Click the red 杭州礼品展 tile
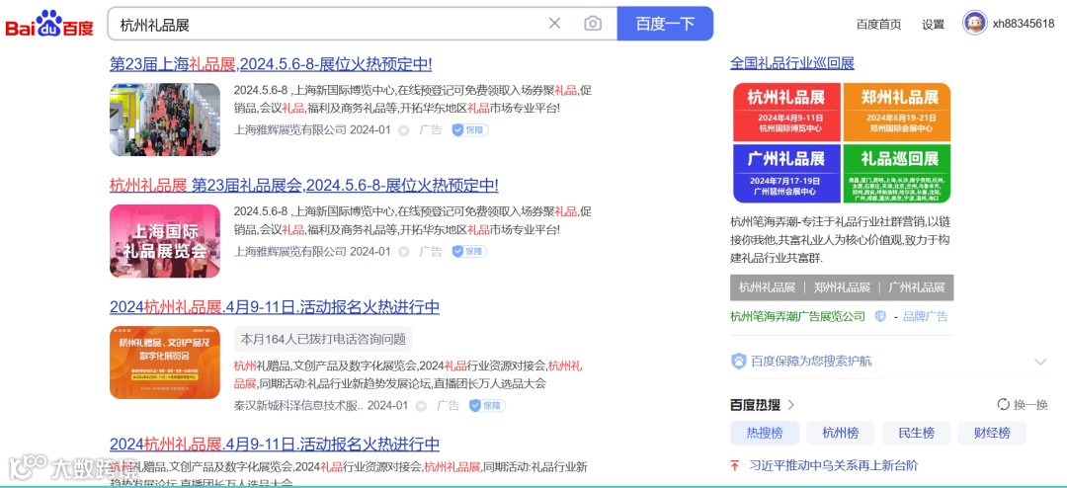The height and width of the screenshot is (488, 1067). click(786, 112)
